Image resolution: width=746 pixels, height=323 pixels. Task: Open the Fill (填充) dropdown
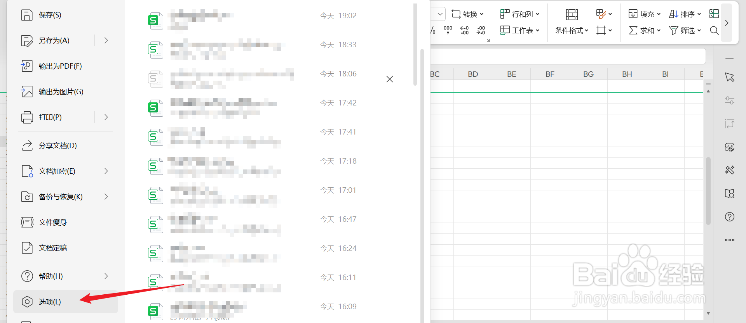[645, 14]
